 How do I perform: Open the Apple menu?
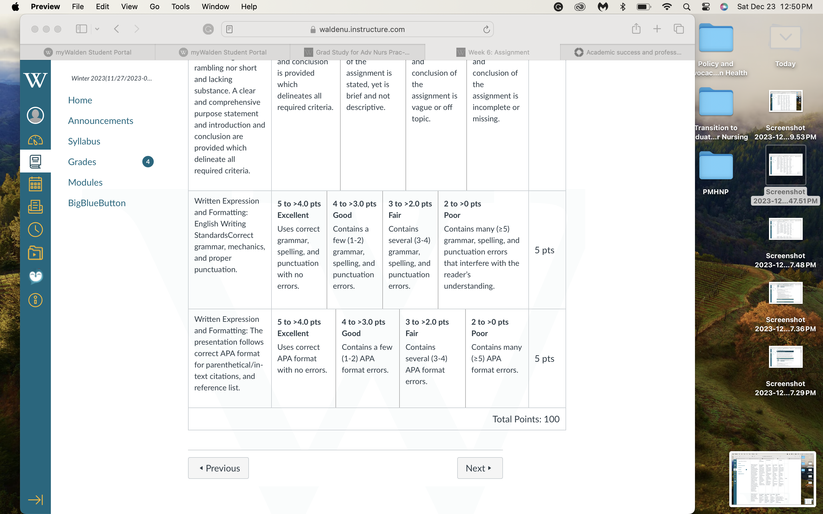click(15, 7)
